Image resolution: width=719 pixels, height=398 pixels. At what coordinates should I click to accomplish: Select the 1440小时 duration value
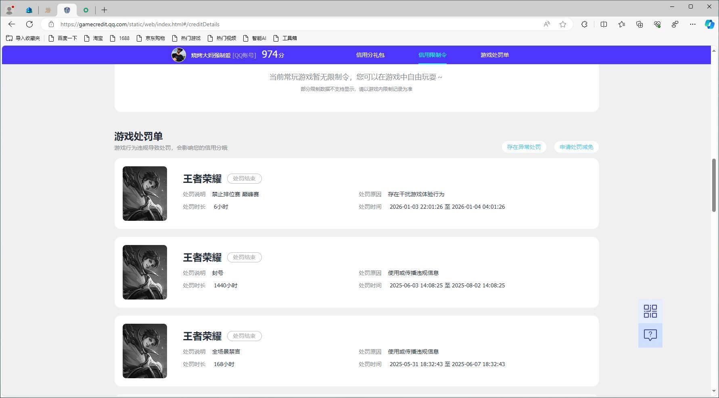coord(226,285)
